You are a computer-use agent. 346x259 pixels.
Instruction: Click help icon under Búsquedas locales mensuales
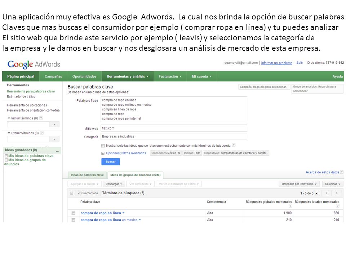tap(337, 206)
